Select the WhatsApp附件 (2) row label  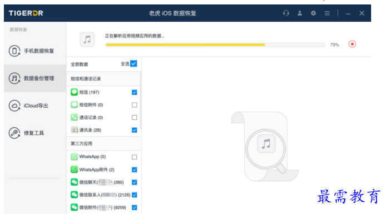click(97, 170)
